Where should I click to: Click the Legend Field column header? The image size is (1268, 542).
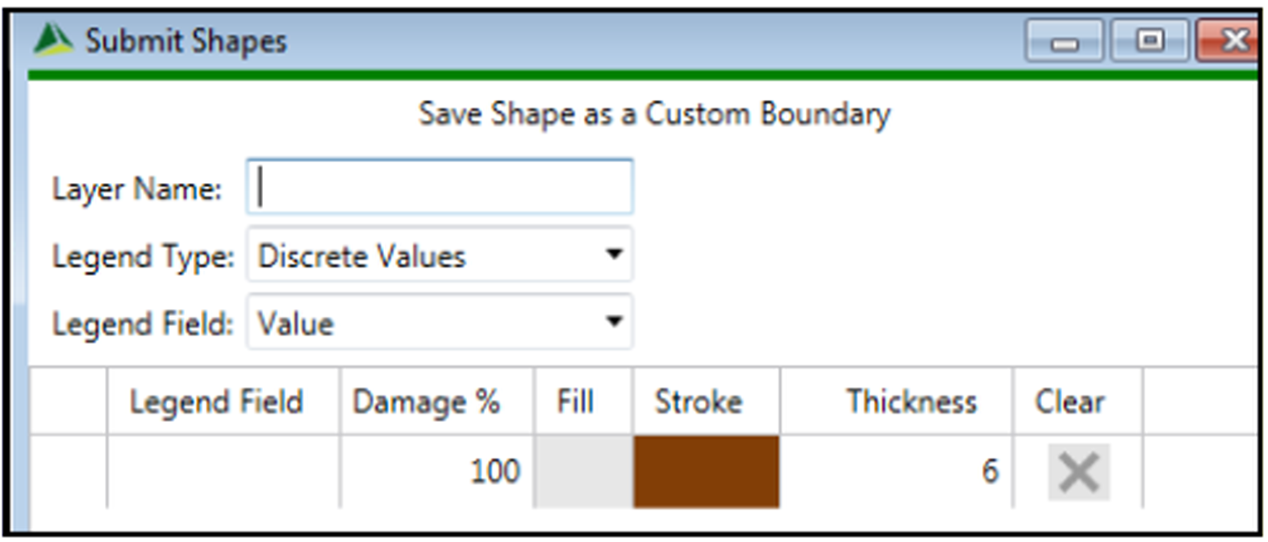point(216,402)
